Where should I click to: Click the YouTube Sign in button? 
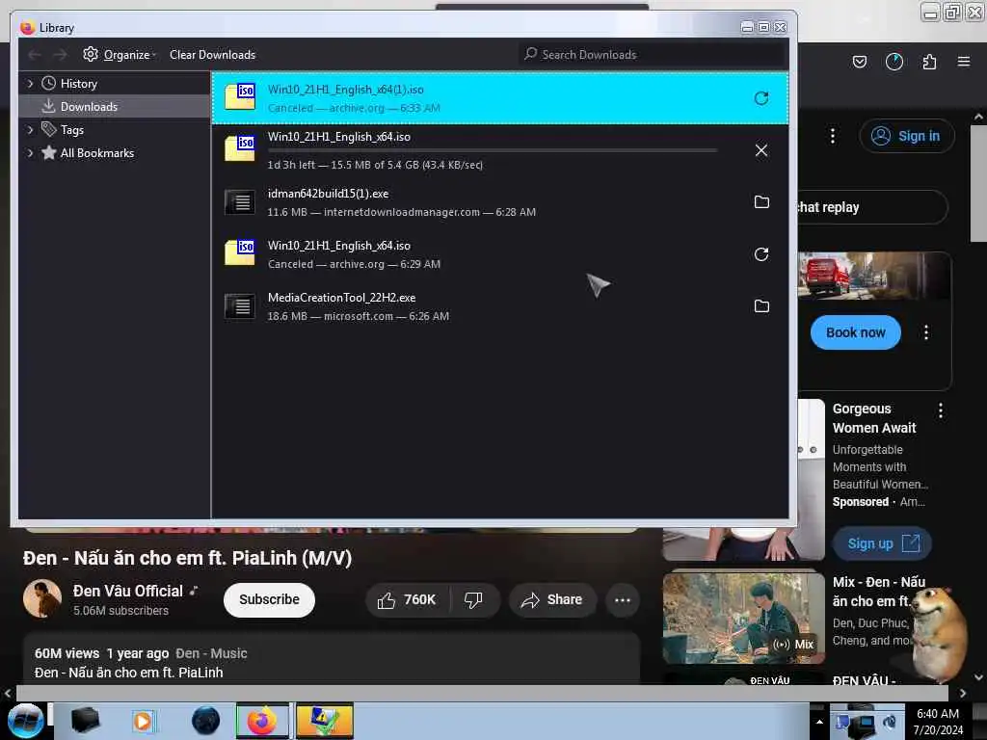pos(906,136)
